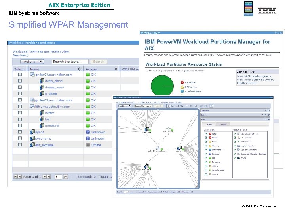Click the Search button beside table search
Viewport: 285px width, 213px height.
(99, 62)
